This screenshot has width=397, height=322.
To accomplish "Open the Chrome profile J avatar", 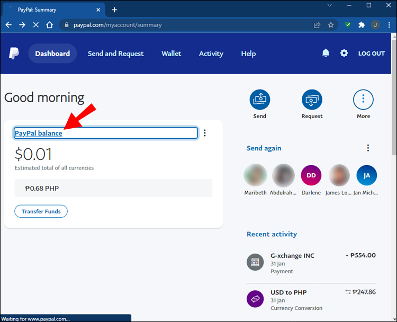I will coord(375,25).
